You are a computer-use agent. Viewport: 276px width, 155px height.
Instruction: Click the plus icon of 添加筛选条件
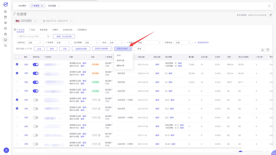coord(195,43)
